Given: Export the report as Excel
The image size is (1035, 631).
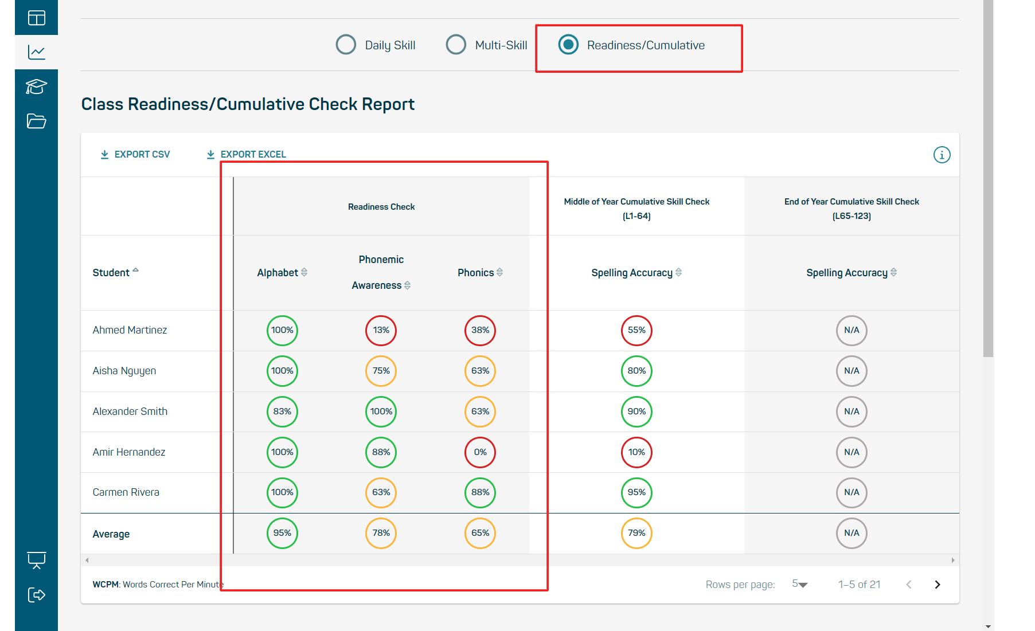Looking at the screenshot, I should (x=247, y=155).
